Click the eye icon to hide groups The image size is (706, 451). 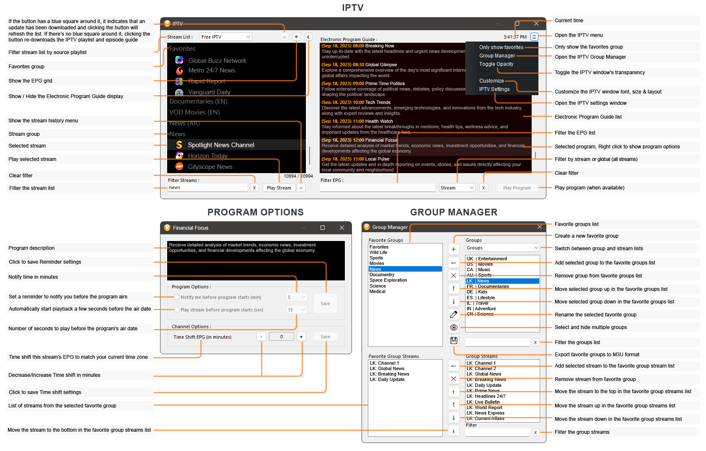pyautogui.click(x=453, y=327)
